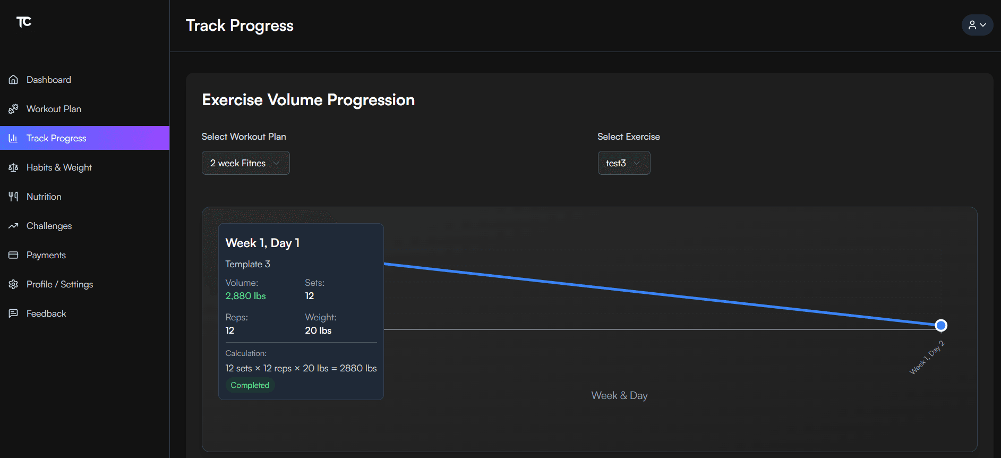This screenshot has height=458, width=1001.
Task: Click the Completed status badge
Action: pos(250,385)
